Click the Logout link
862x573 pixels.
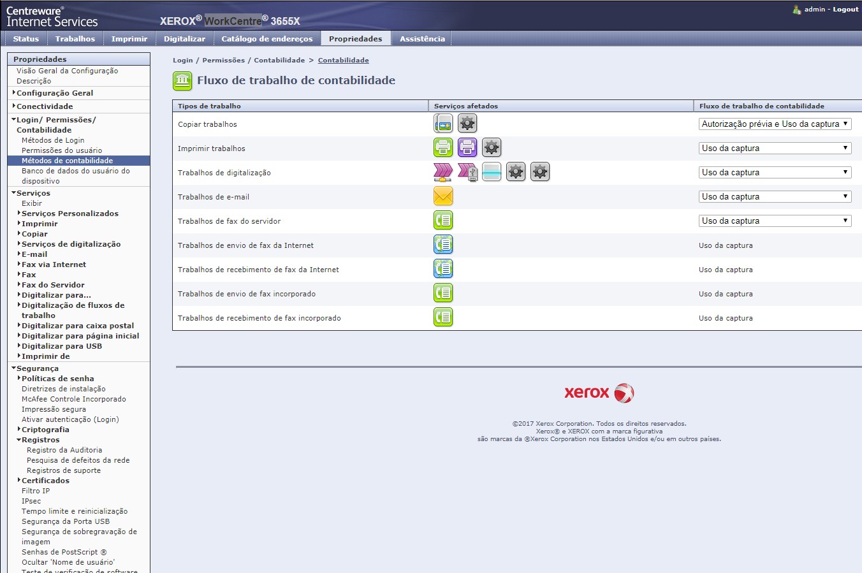[845, 10]
